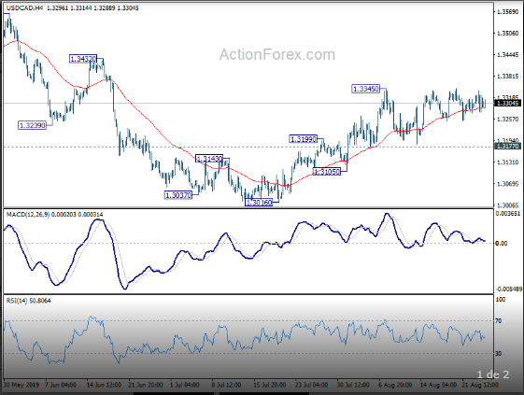This screenshot has height=395, width=524.
Task: Click the 7 Jun 04:00 date label
Action: (x=61, y=385)
